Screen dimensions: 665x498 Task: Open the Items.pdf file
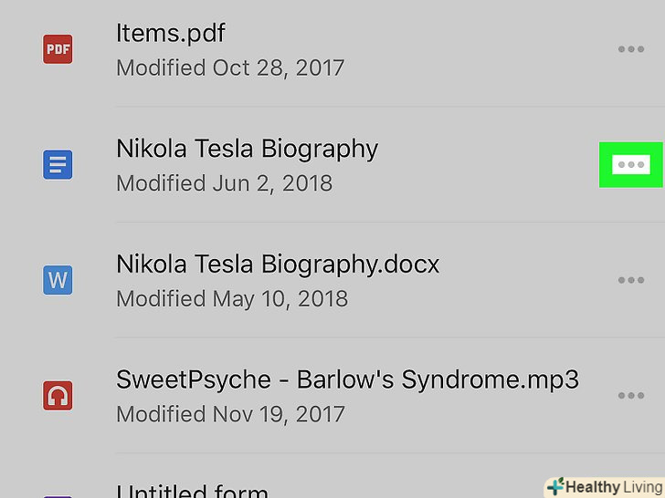click(x=171, y=33)
